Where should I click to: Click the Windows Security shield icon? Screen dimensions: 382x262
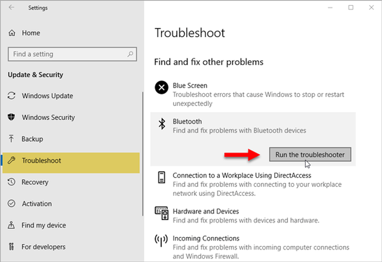click(x=12, y=117)
